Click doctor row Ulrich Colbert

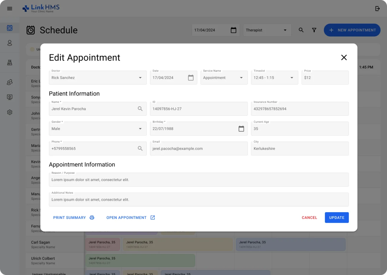(54, 260)
